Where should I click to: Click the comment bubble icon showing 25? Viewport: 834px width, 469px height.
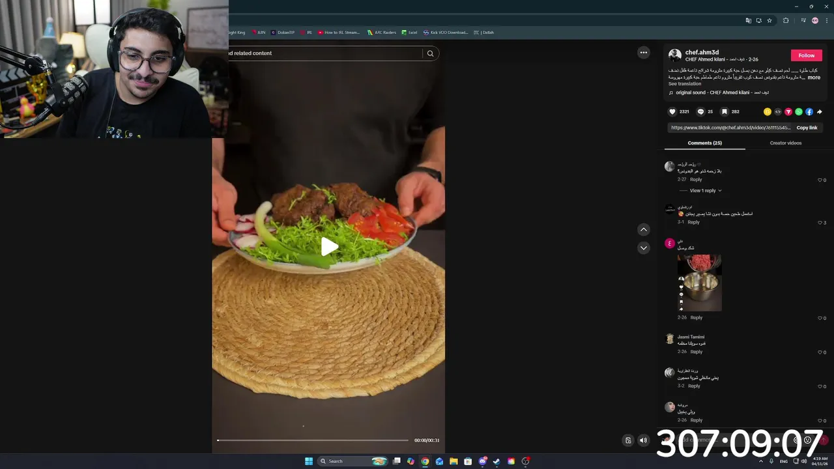point(700,111)
